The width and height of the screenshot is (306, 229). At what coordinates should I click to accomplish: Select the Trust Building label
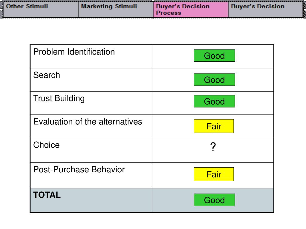[59, 98]
